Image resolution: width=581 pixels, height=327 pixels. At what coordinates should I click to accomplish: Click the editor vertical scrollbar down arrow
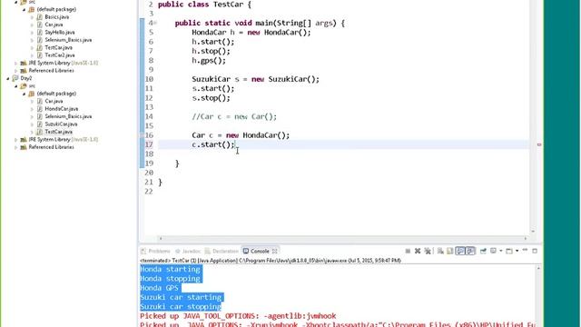tap(533, 232)
